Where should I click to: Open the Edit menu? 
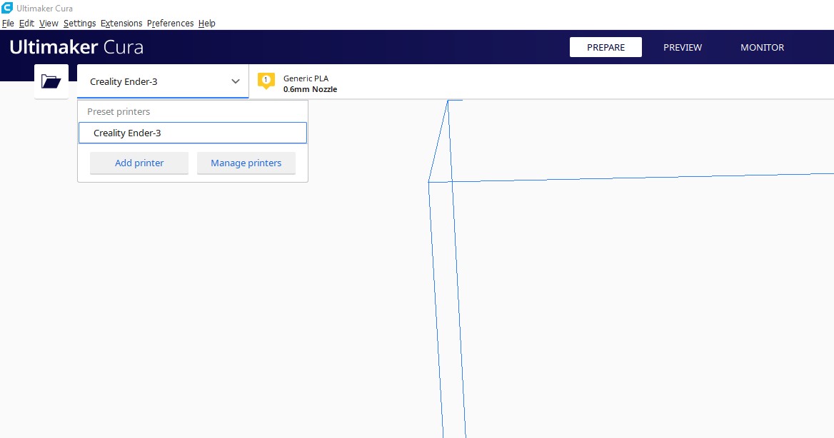click(26, 24)
